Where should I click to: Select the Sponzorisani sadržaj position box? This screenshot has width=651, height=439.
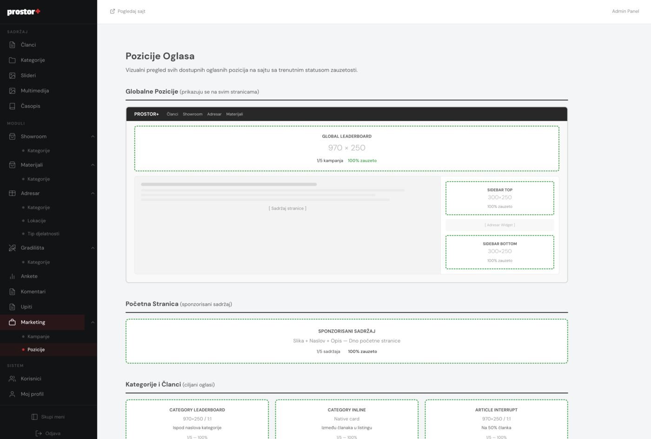click(x=346, y=341)
